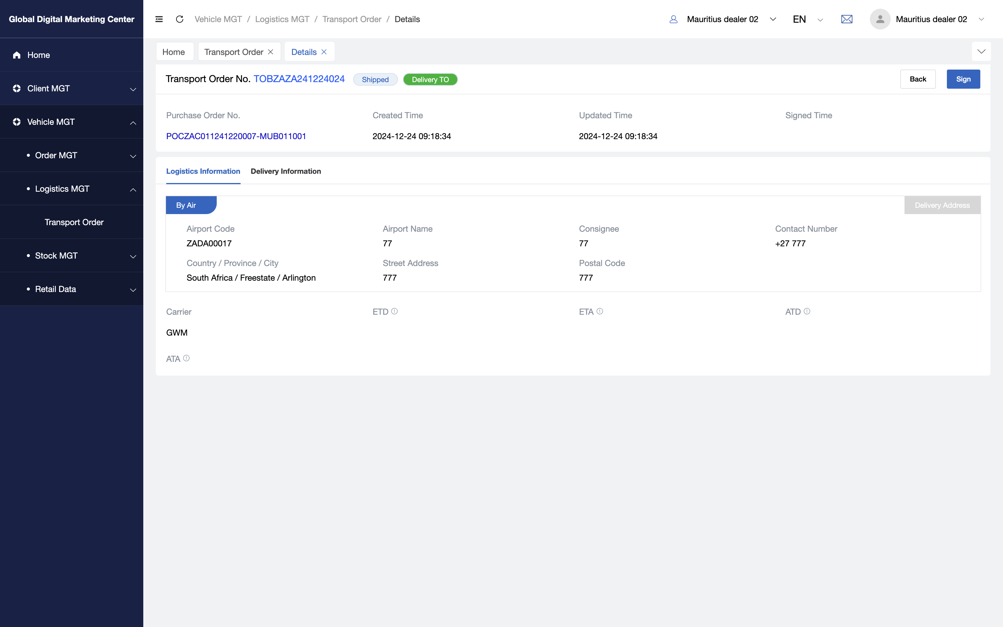The height and width of the screenshot is (627, 1003).
Task: Click the Details breadcrumb text
Action: tap(407, 19)
